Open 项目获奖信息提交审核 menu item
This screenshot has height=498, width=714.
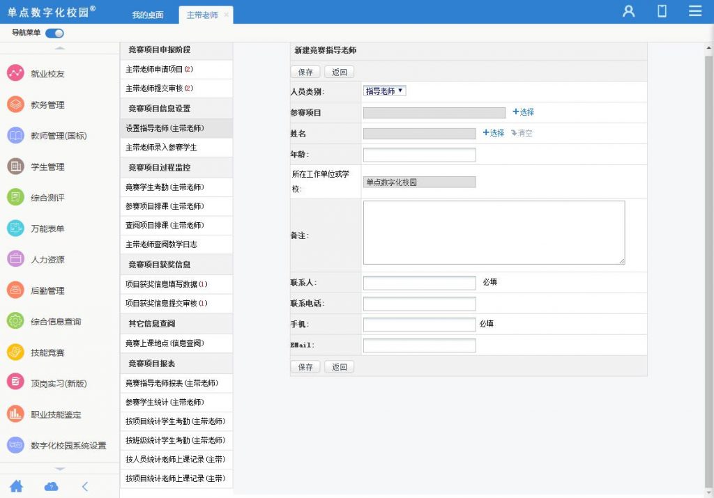point(176,304)
